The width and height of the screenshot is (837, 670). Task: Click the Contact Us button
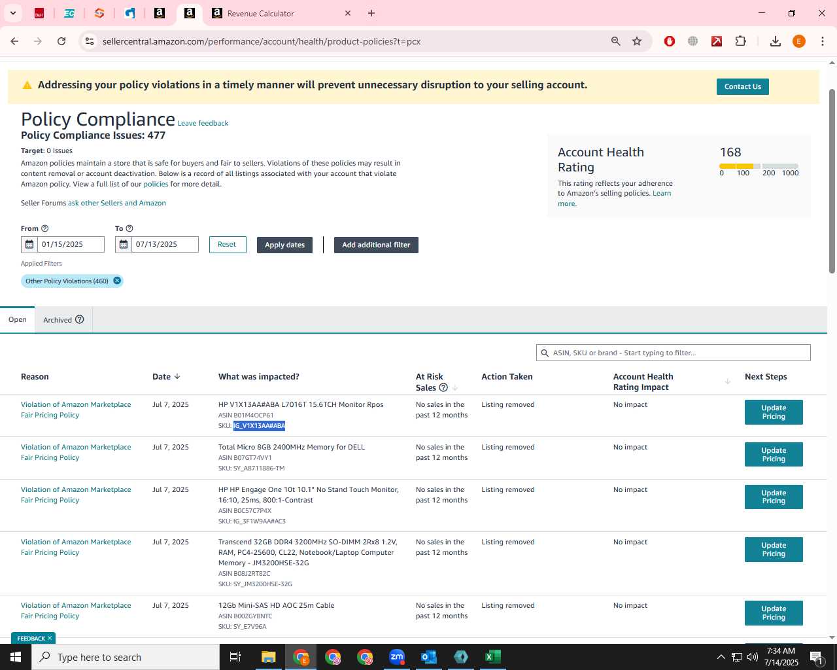(743, 86)
